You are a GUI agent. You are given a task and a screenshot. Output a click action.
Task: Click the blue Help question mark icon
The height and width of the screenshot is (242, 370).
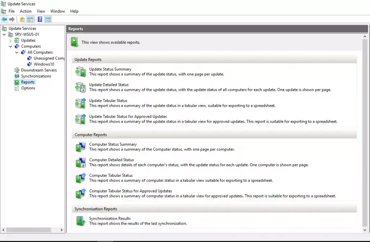40,19
